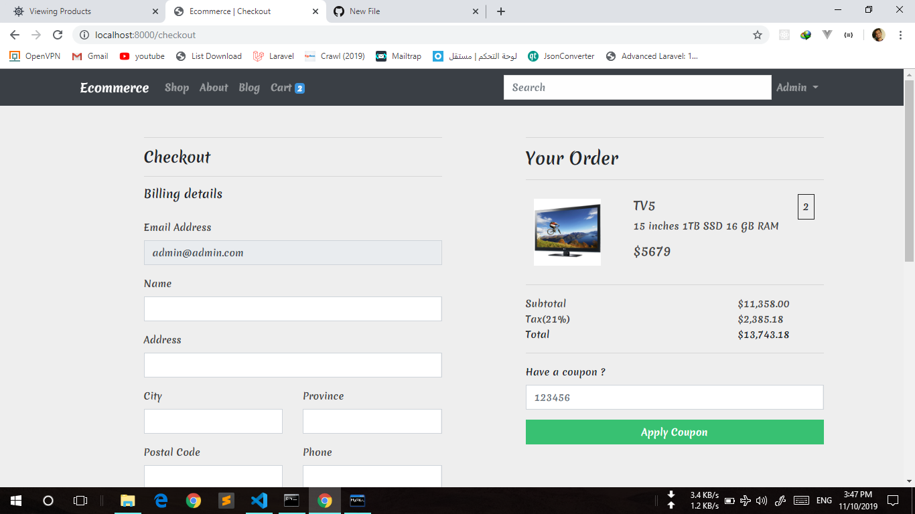Open Sublime Text from the taskbar
The height and width of the screenshot is (514, 915).
click(226, 501)
